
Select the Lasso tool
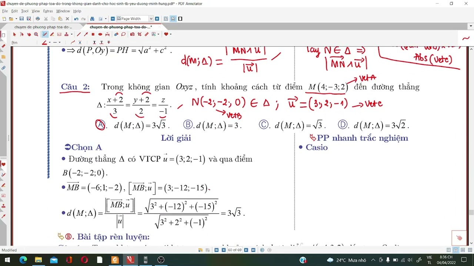(x=123, y=34)
